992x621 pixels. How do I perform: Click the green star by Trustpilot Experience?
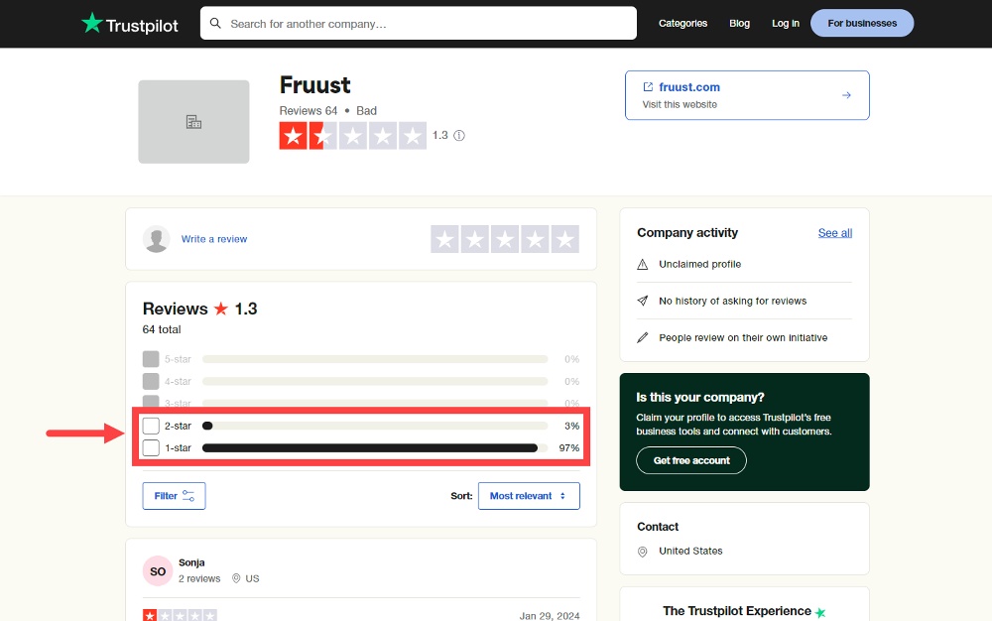pos(820,612)
